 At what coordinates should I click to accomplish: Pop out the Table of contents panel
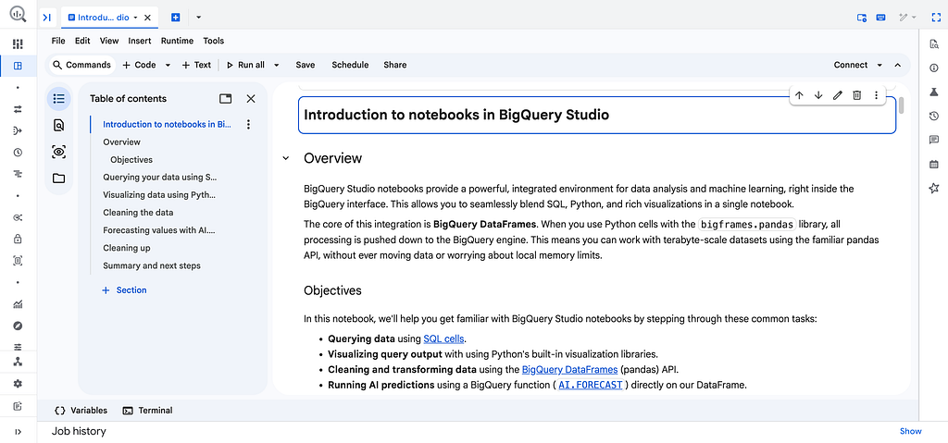click(226, 99)
